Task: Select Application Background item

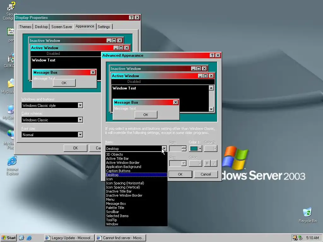Action: pyautogui.click(x=136, y=167)
